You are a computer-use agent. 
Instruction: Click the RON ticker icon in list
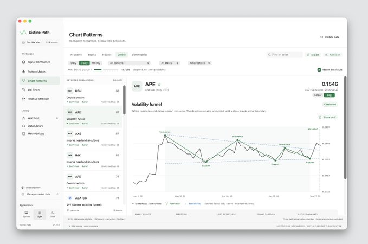click(70, 91)
